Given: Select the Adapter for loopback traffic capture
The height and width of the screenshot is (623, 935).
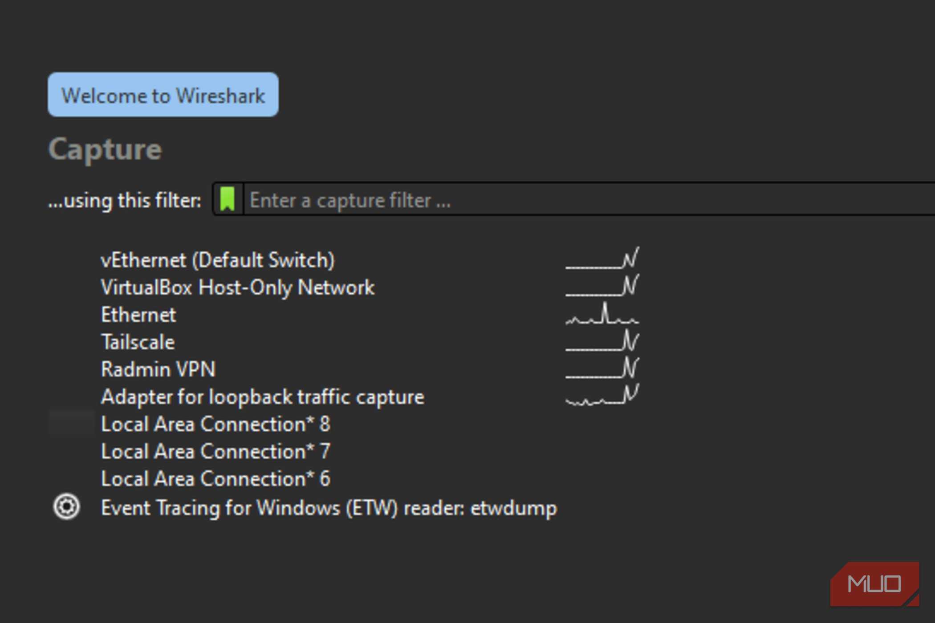Looking at the screenshot, I should [263, 397].
